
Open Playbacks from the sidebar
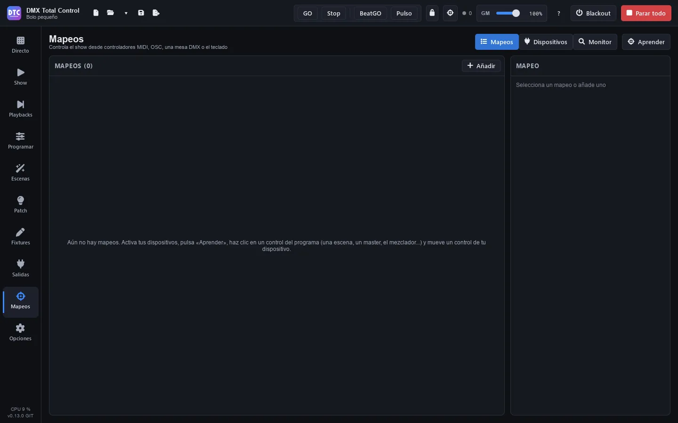[x=20, y=109]
